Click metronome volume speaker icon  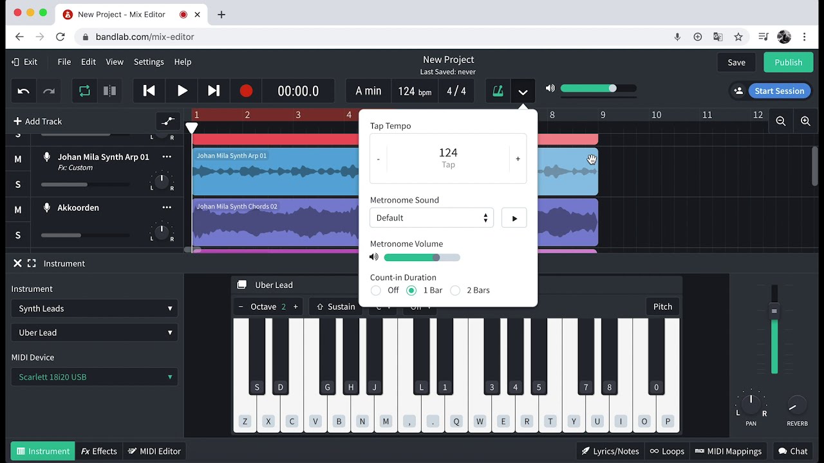click(374, 257)
